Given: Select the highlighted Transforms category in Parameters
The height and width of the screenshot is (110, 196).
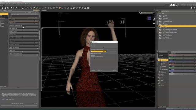Looking at the screenshot, I should coord(163,60).
